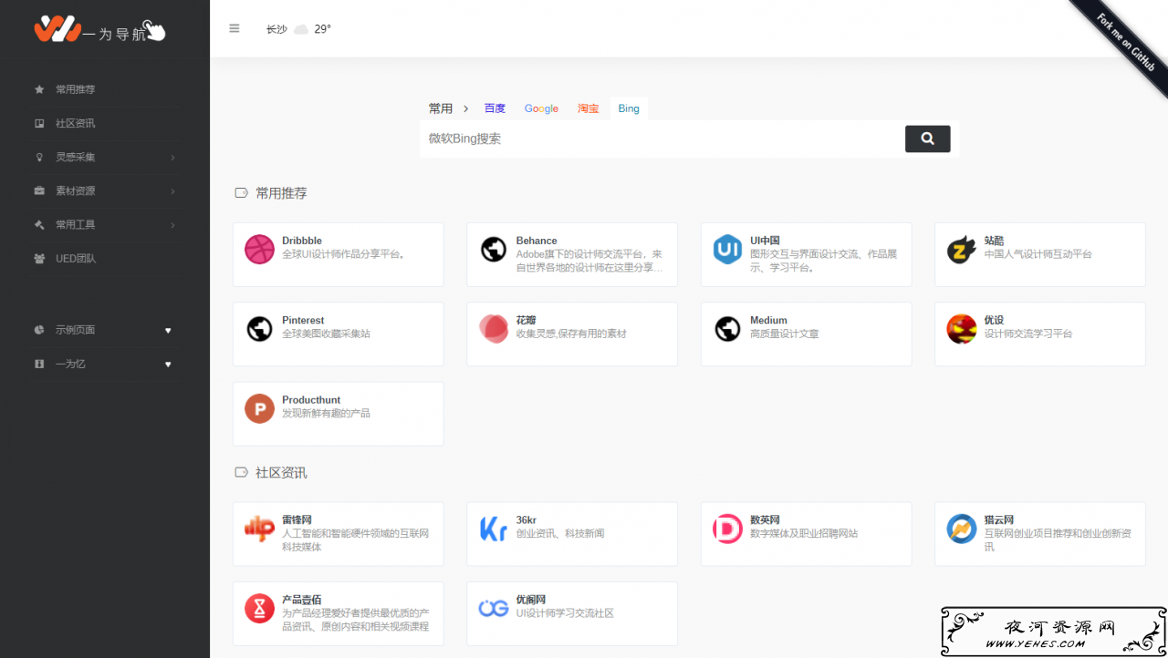Open the 站酷 Z logo icon
Screen dimensions: 1168x658
[962, 249]
